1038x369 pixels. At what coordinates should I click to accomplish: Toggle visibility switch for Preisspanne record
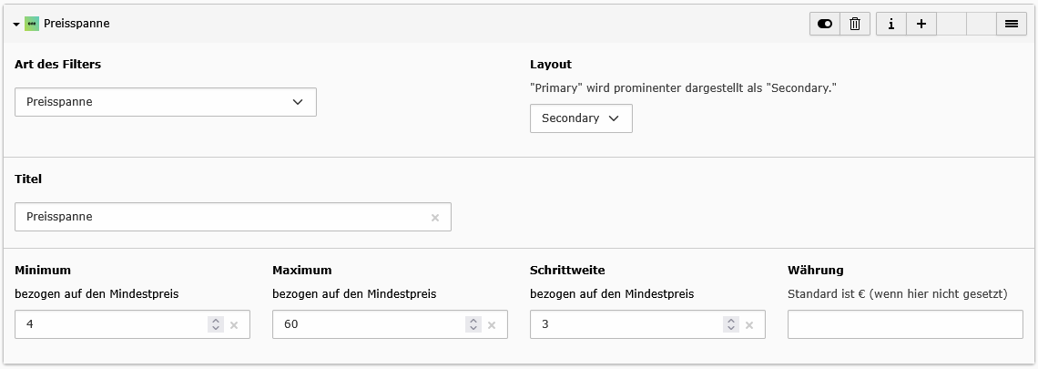click(825, 25)
